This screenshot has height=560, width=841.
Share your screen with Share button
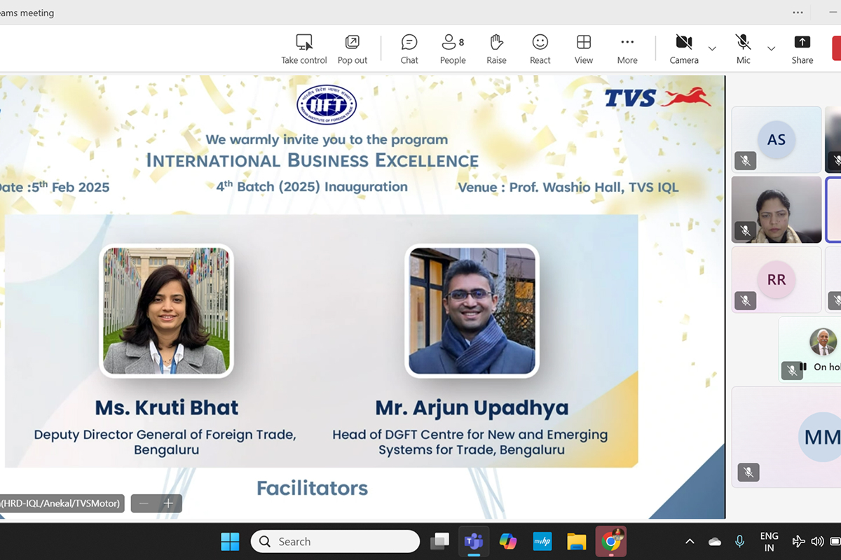(x=802, y=50)
